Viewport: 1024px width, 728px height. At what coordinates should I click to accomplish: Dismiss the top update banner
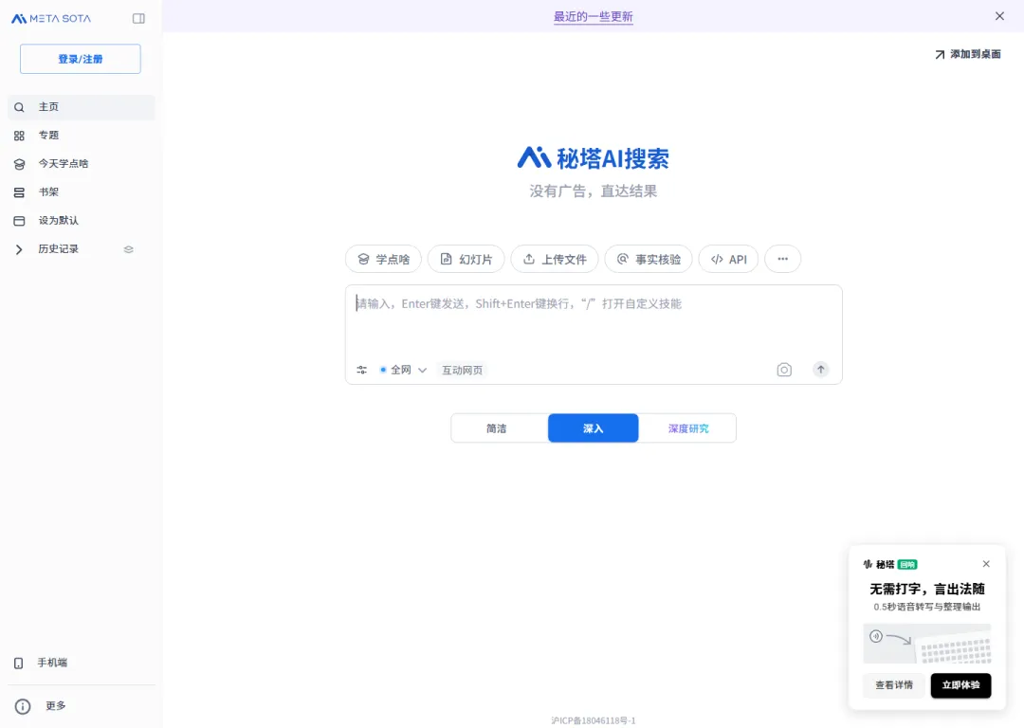coord(999,16)
